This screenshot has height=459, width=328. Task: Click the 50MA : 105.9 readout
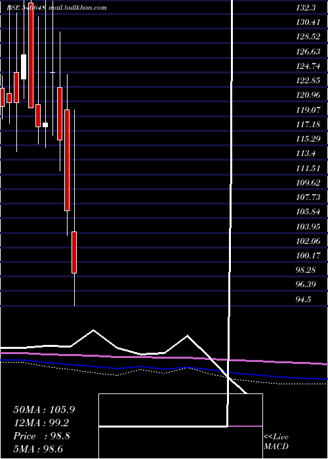coord(44,410)
